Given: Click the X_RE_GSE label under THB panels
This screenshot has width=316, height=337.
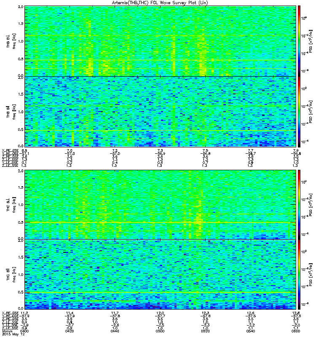Looking at the screenshot, I should (10, 150).
